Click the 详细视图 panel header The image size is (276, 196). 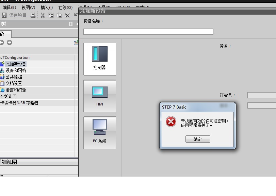pos(39,162)
